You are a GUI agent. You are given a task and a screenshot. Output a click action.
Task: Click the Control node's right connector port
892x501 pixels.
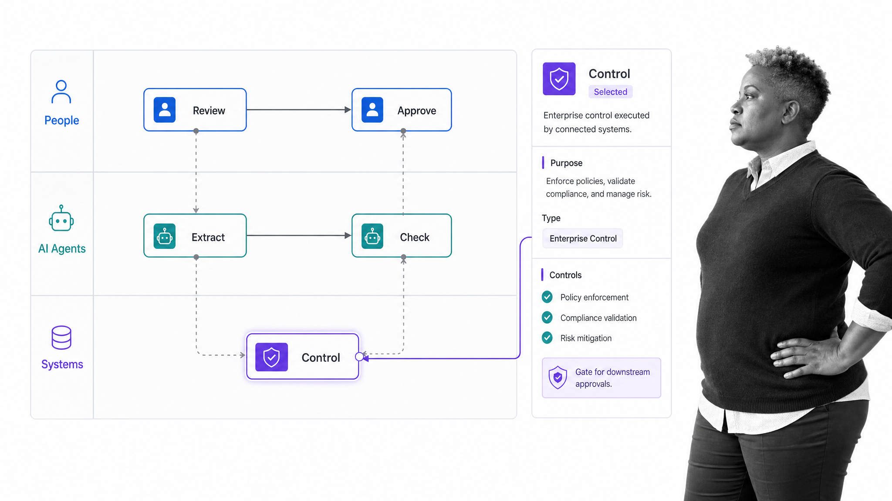point(359,357)
